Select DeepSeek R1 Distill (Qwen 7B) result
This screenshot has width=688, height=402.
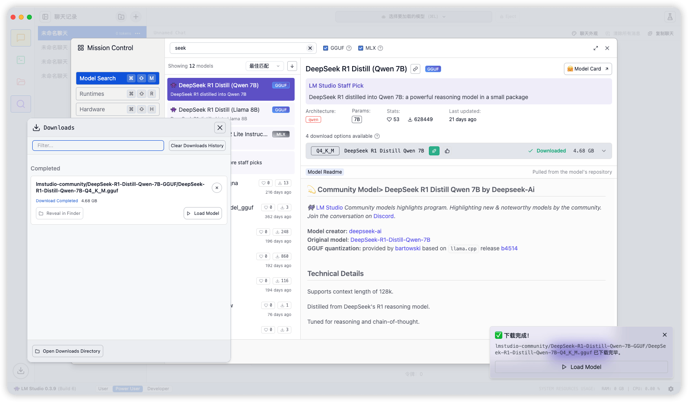pyautogui.click(x=231, y=89)
